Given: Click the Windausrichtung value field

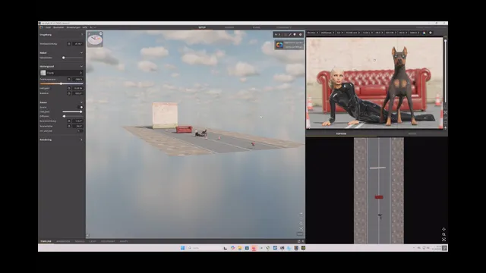Looking at the screenshot, I should click(77, 44).
